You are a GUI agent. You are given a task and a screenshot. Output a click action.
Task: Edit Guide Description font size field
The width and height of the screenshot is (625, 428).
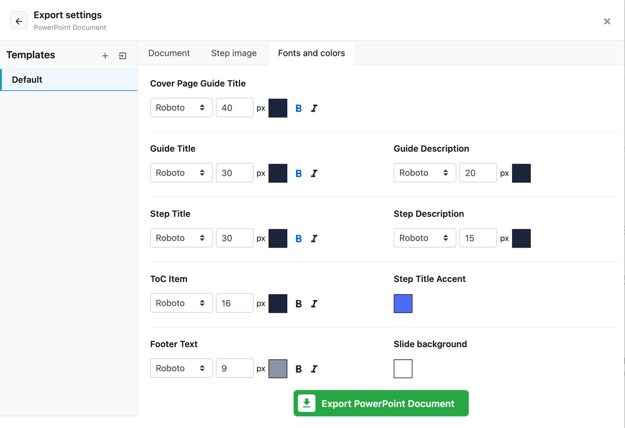click(x=478, y=173)
